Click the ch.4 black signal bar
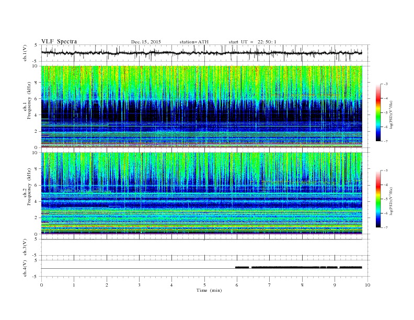 pyautogui.click(x=298, y=267)
